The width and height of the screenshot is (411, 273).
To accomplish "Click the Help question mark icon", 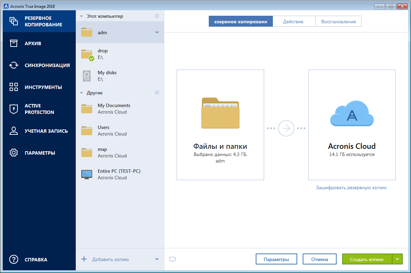I will point(14,259).
